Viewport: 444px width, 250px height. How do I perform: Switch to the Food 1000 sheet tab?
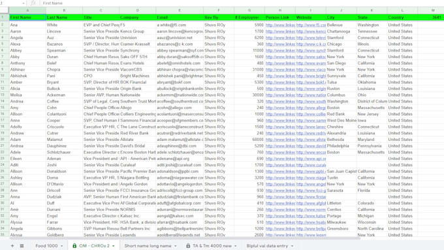coord(46,245)
